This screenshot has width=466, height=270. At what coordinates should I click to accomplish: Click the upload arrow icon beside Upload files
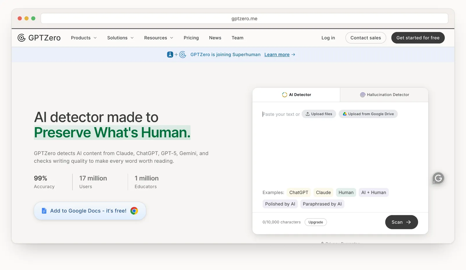pyautogui.click(x=308, y=114)
